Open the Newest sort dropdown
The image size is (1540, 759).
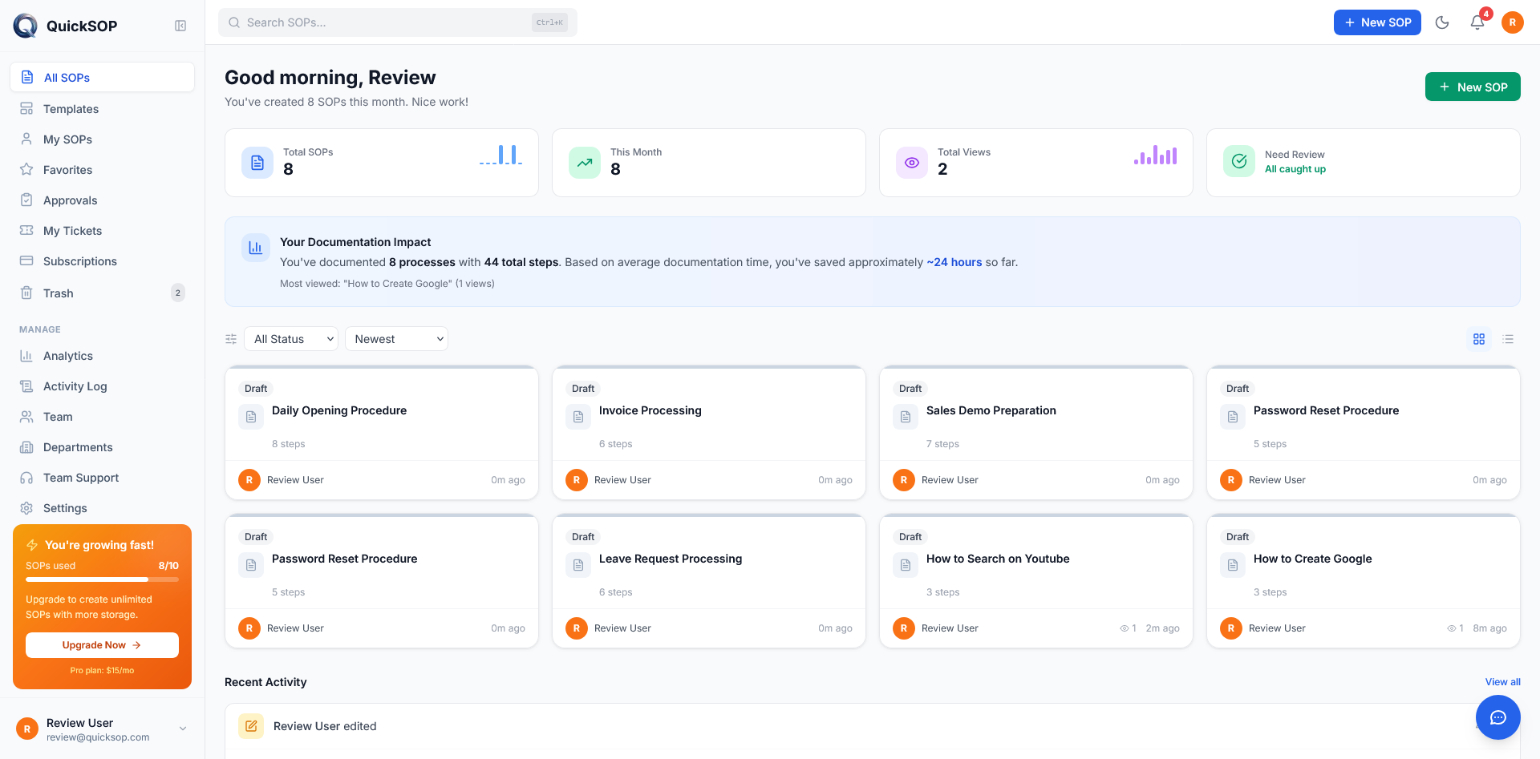(x=397, y=339)
